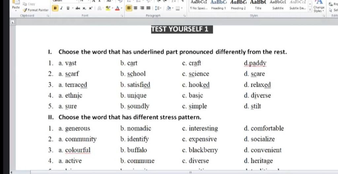
Task: Open Change Styles menu
Action: tap(319, 7)
